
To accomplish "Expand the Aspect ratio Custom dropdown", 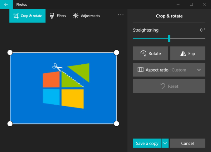I will point(169,70).
